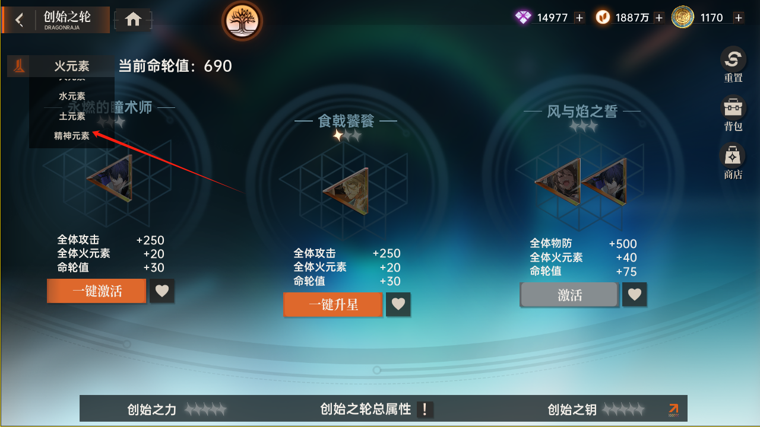Screen dimensions: 760x427
Task: Add more orange currency with plus
Action: (658, 18)
